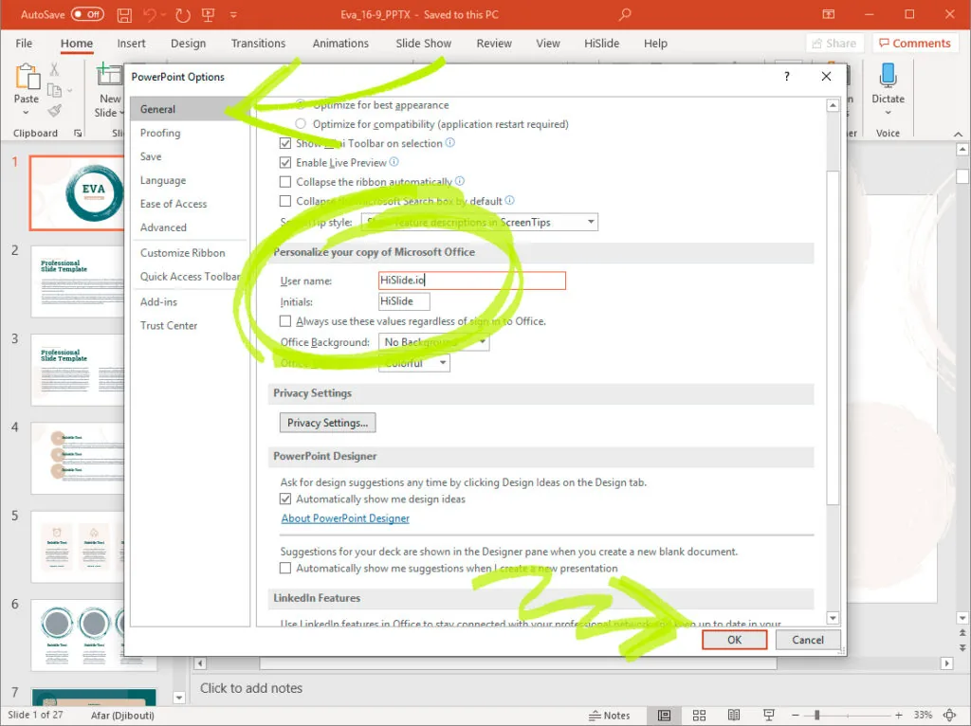Switch to Slide Sorter view icon
Image resolution: width=971 pixels, height=726 pixels.
coord(699,716)
